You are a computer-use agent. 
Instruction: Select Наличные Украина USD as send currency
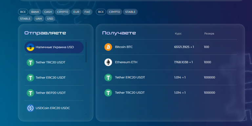point(54,47)
